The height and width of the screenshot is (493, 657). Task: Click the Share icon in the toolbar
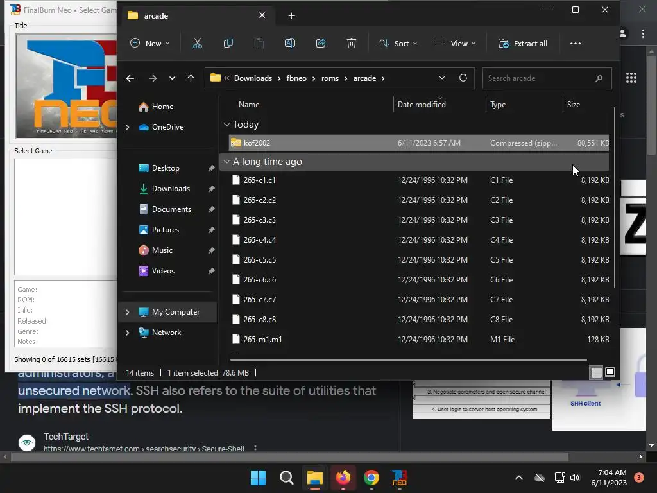tap(321, 43)
